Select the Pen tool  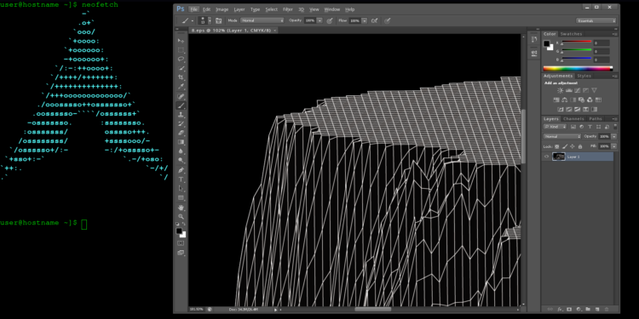pyautogui.click(x=181, y=170)
